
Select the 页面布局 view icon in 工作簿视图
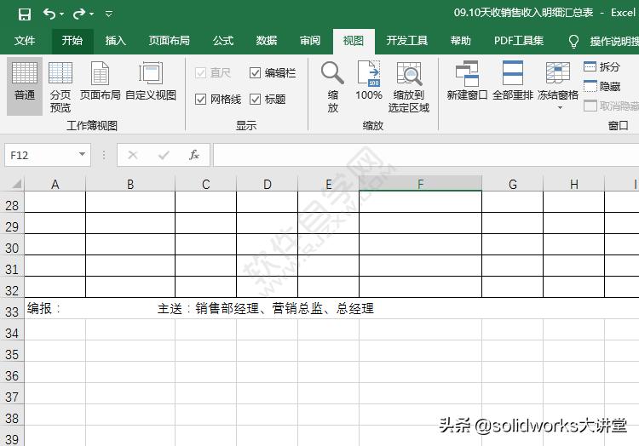[100, 81]
